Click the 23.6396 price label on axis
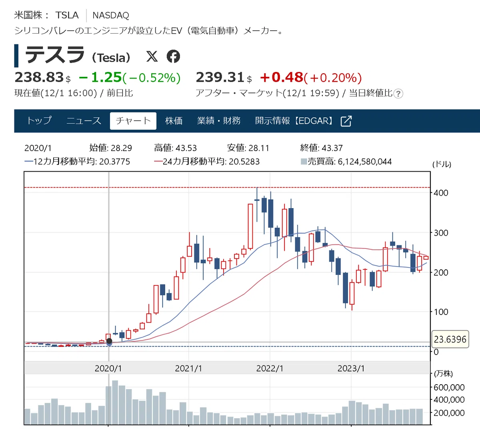The height and width of the screenshot is (433, 480). (450, 339)
